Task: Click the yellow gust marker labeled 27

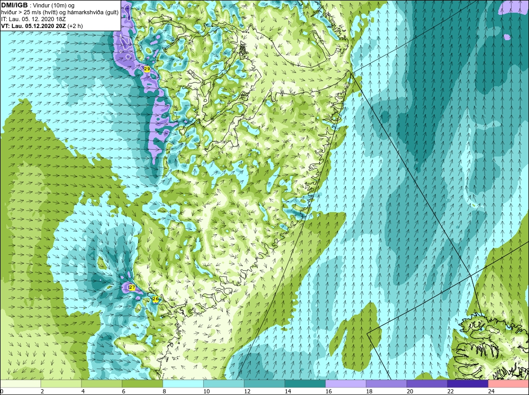Action: pyautogui.click(x=132, y=288)
